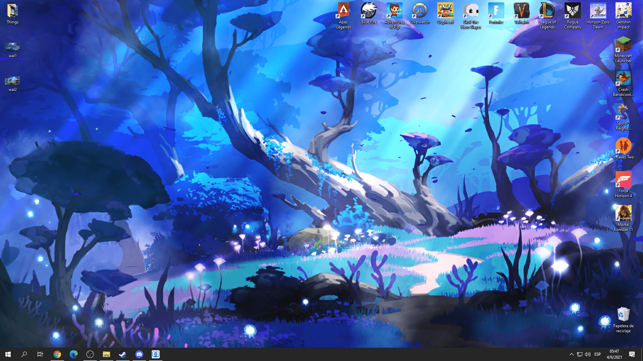Open Google Chrome from the taskbar
Screen dimensions: 643x361
click(57, 354)
